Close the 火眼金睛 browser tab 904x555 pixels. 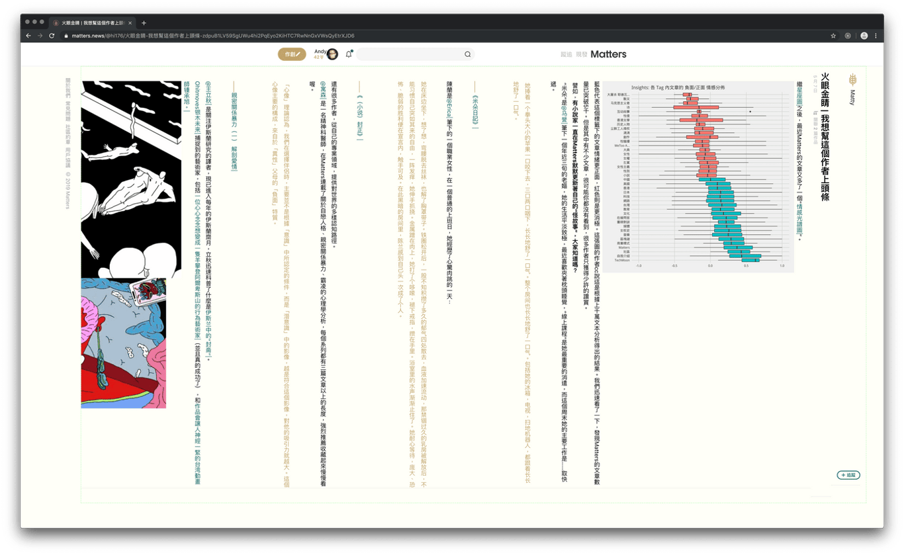pos(130,22)
